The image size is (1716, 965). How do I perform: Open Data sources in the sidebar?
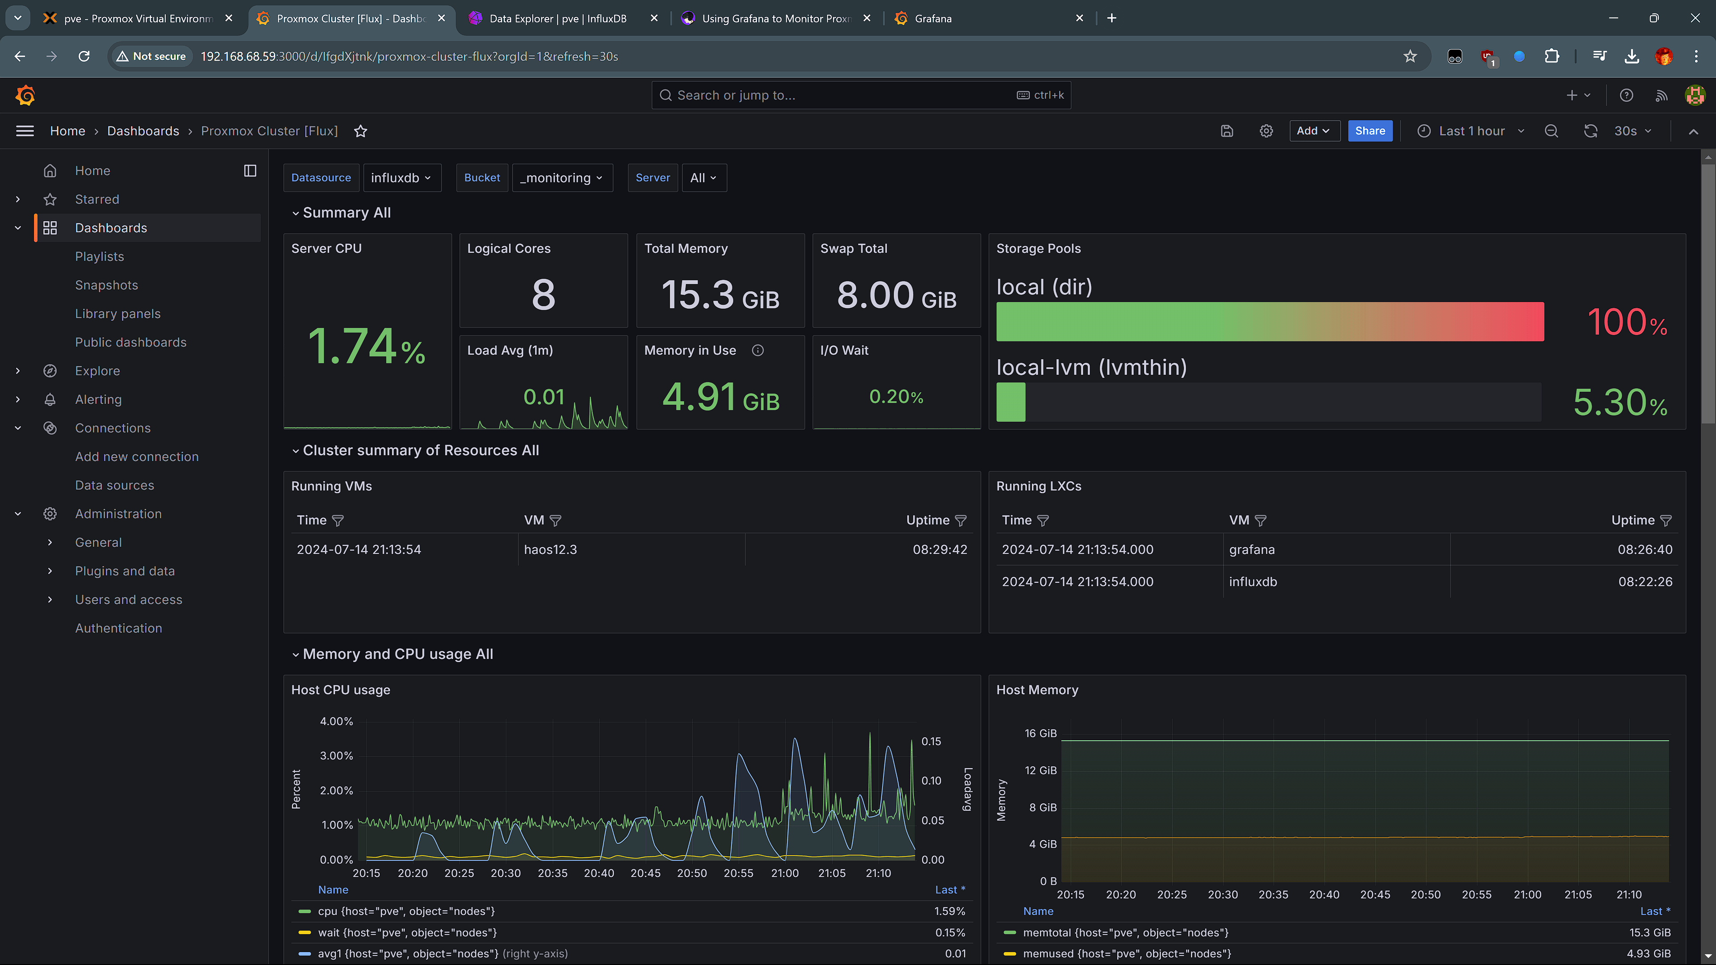(x=114, y=486)
